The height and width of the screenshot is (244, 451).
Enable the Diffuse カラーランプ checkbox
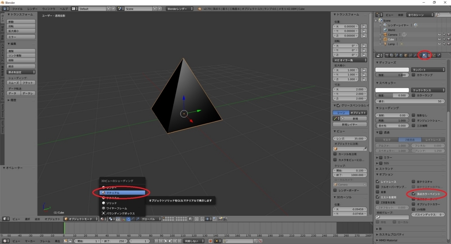click(x=414, y=75)
